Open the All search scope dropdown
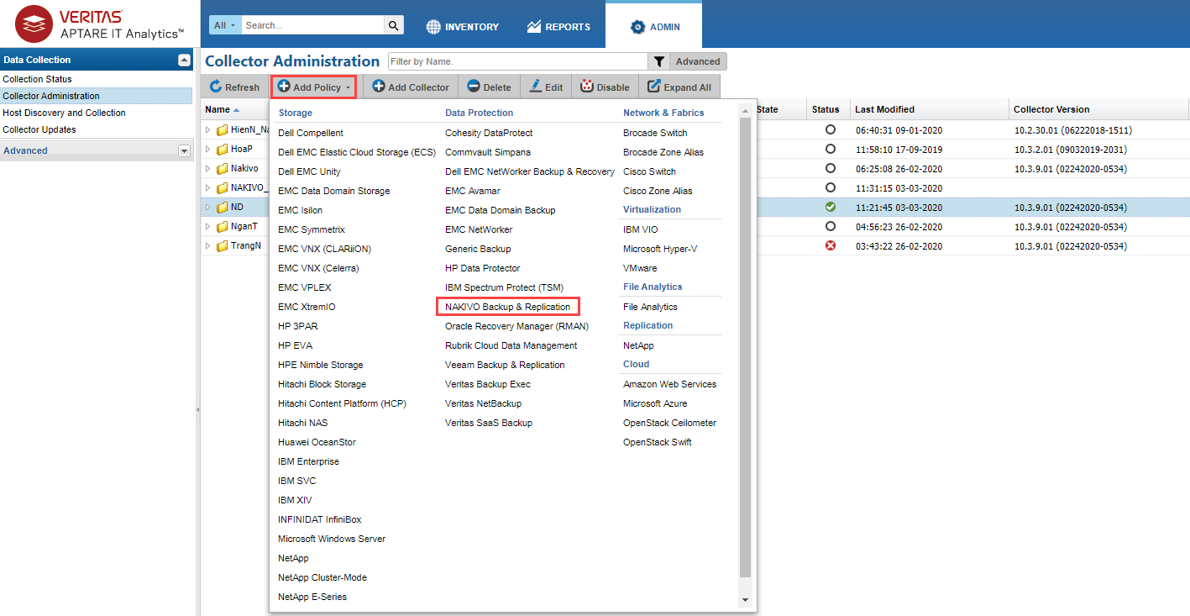The width and height of the screenshot is (1190, 616). point(225,25)
